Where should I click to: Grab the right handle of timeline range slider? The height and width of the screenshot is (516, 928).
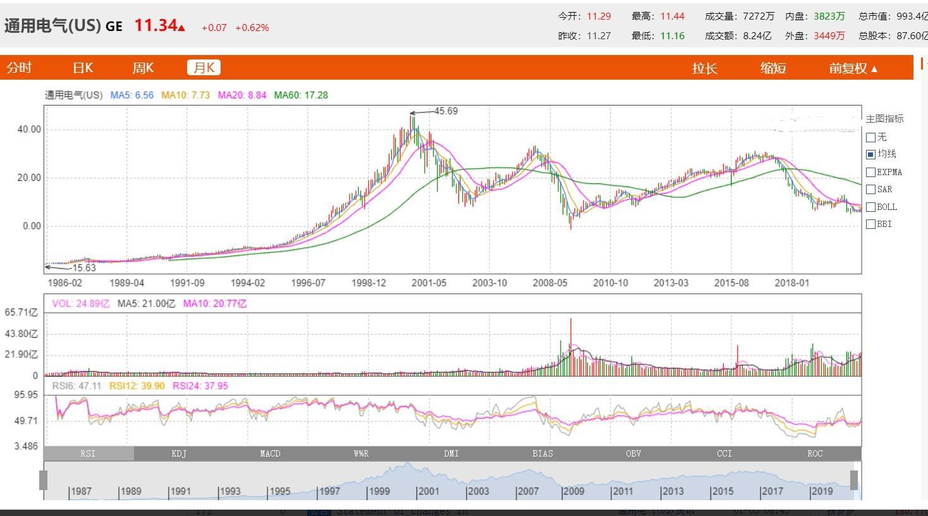point(854,480)
